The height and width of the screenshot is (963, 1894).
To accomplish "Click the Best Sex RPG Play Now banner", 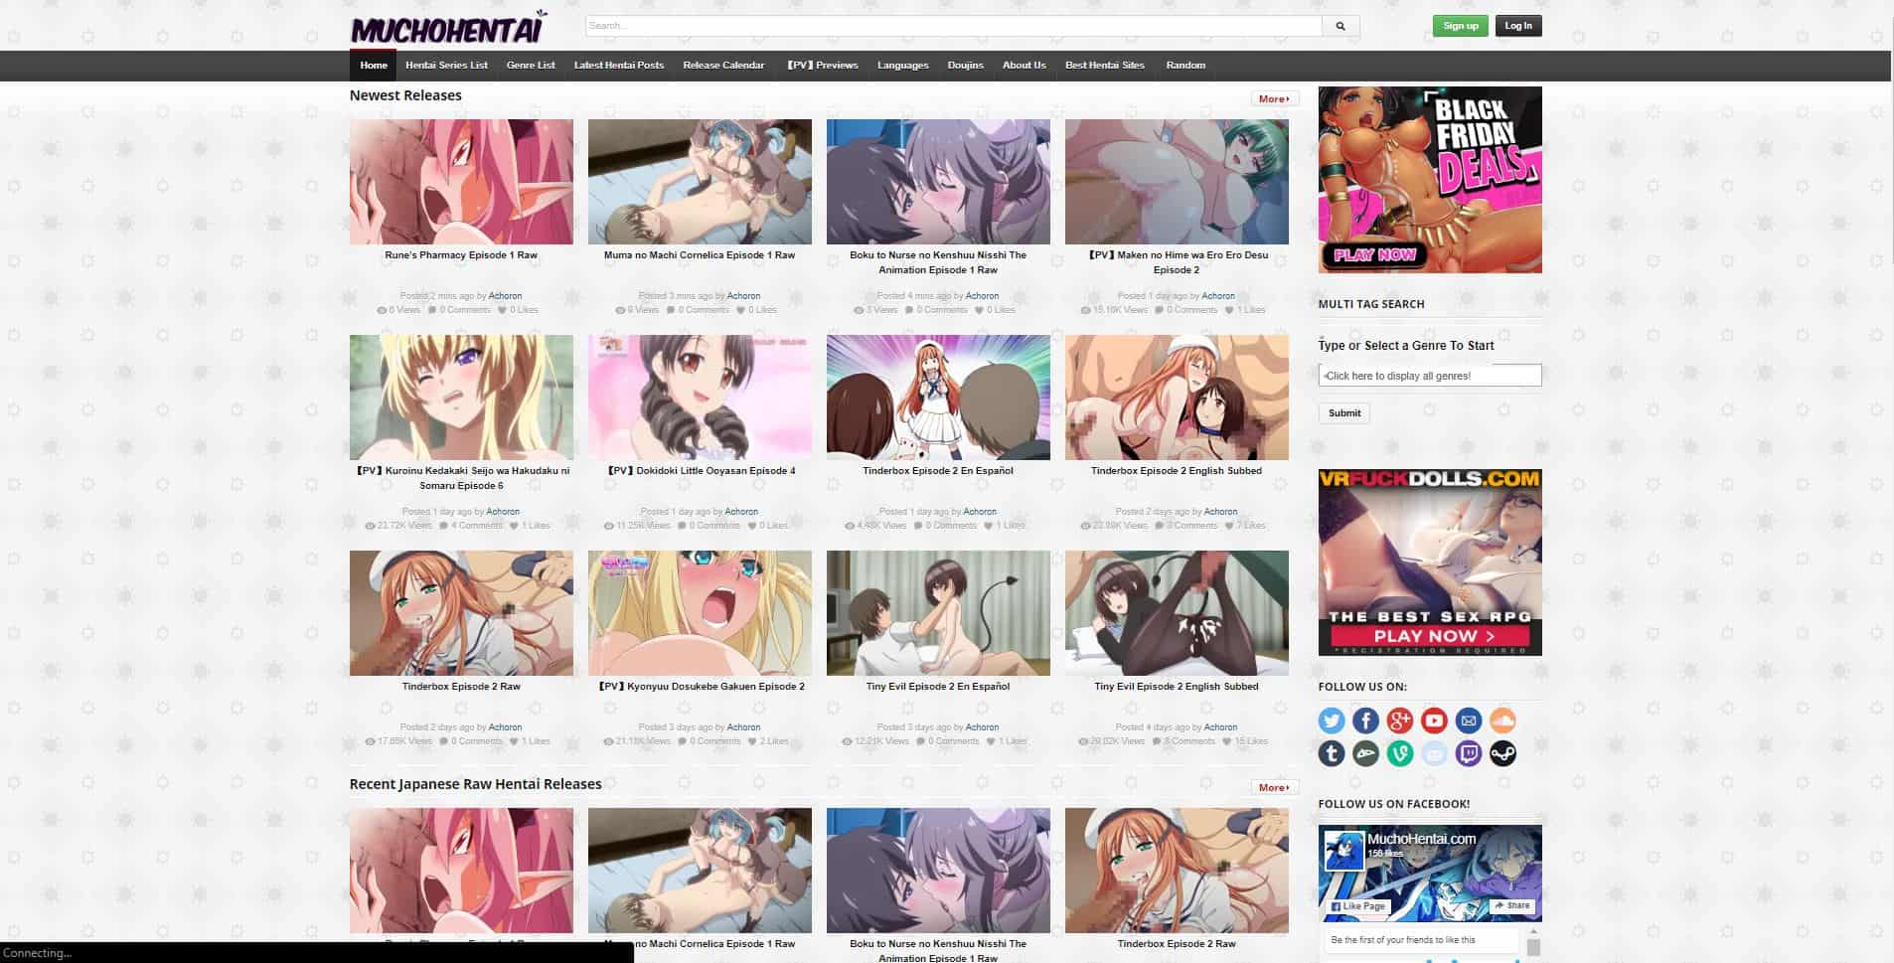I will pos(1430,562).
